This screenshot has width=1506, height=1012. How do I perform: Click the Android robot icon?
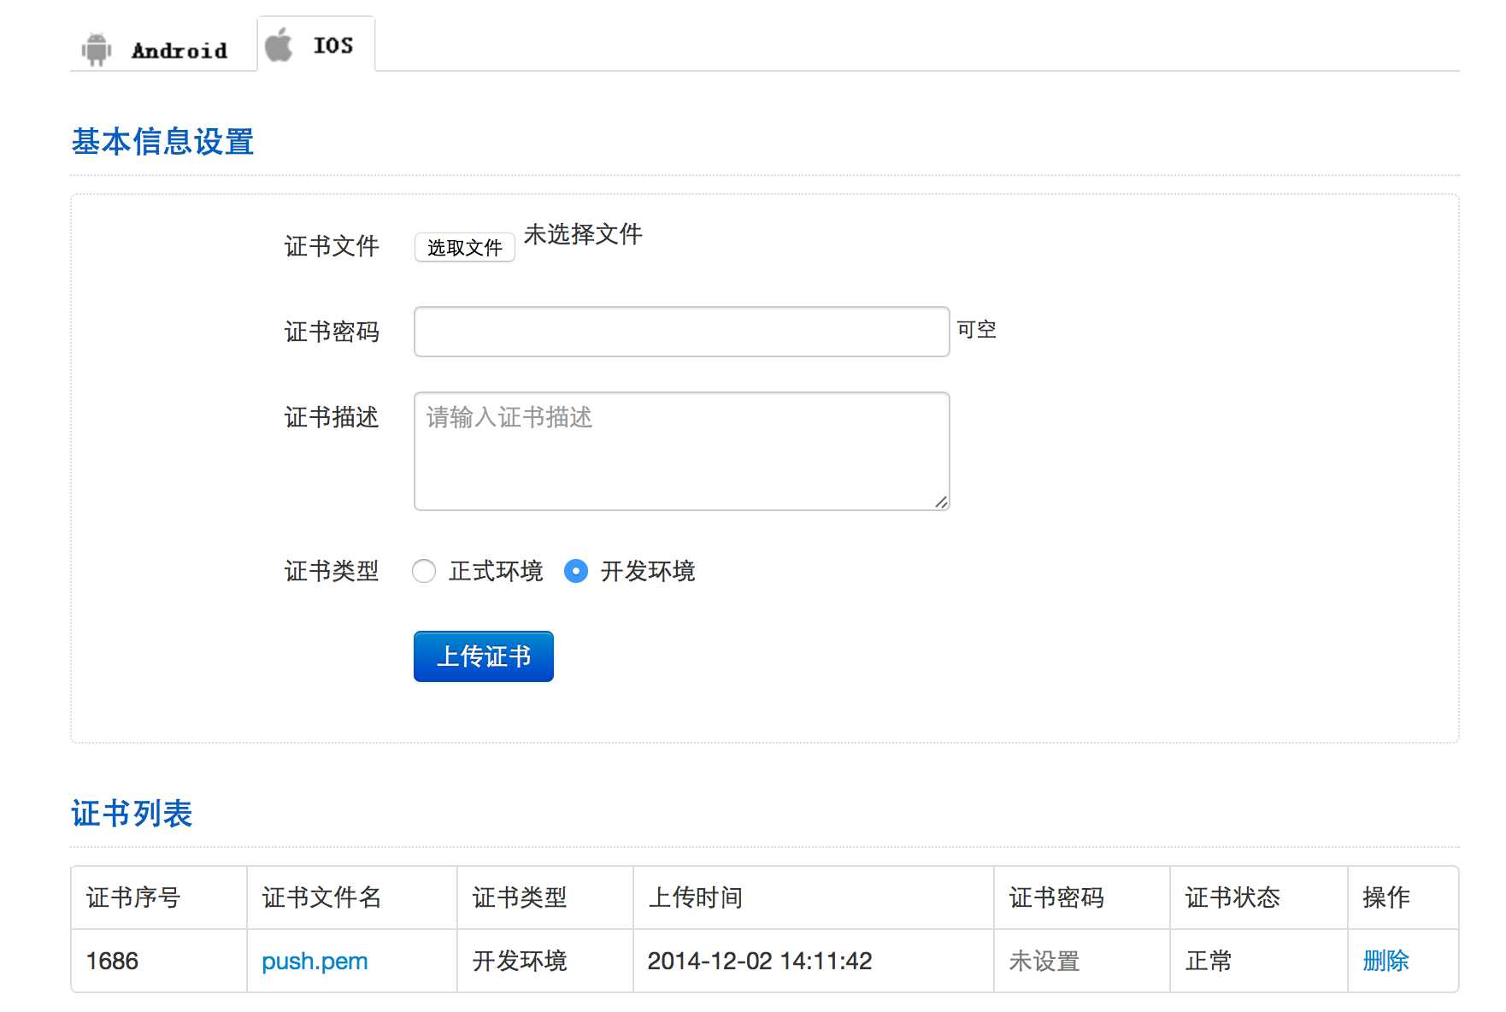97,50
